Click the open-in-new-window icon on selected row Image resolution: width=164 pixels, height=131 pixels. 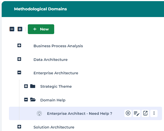click(145, 113)
